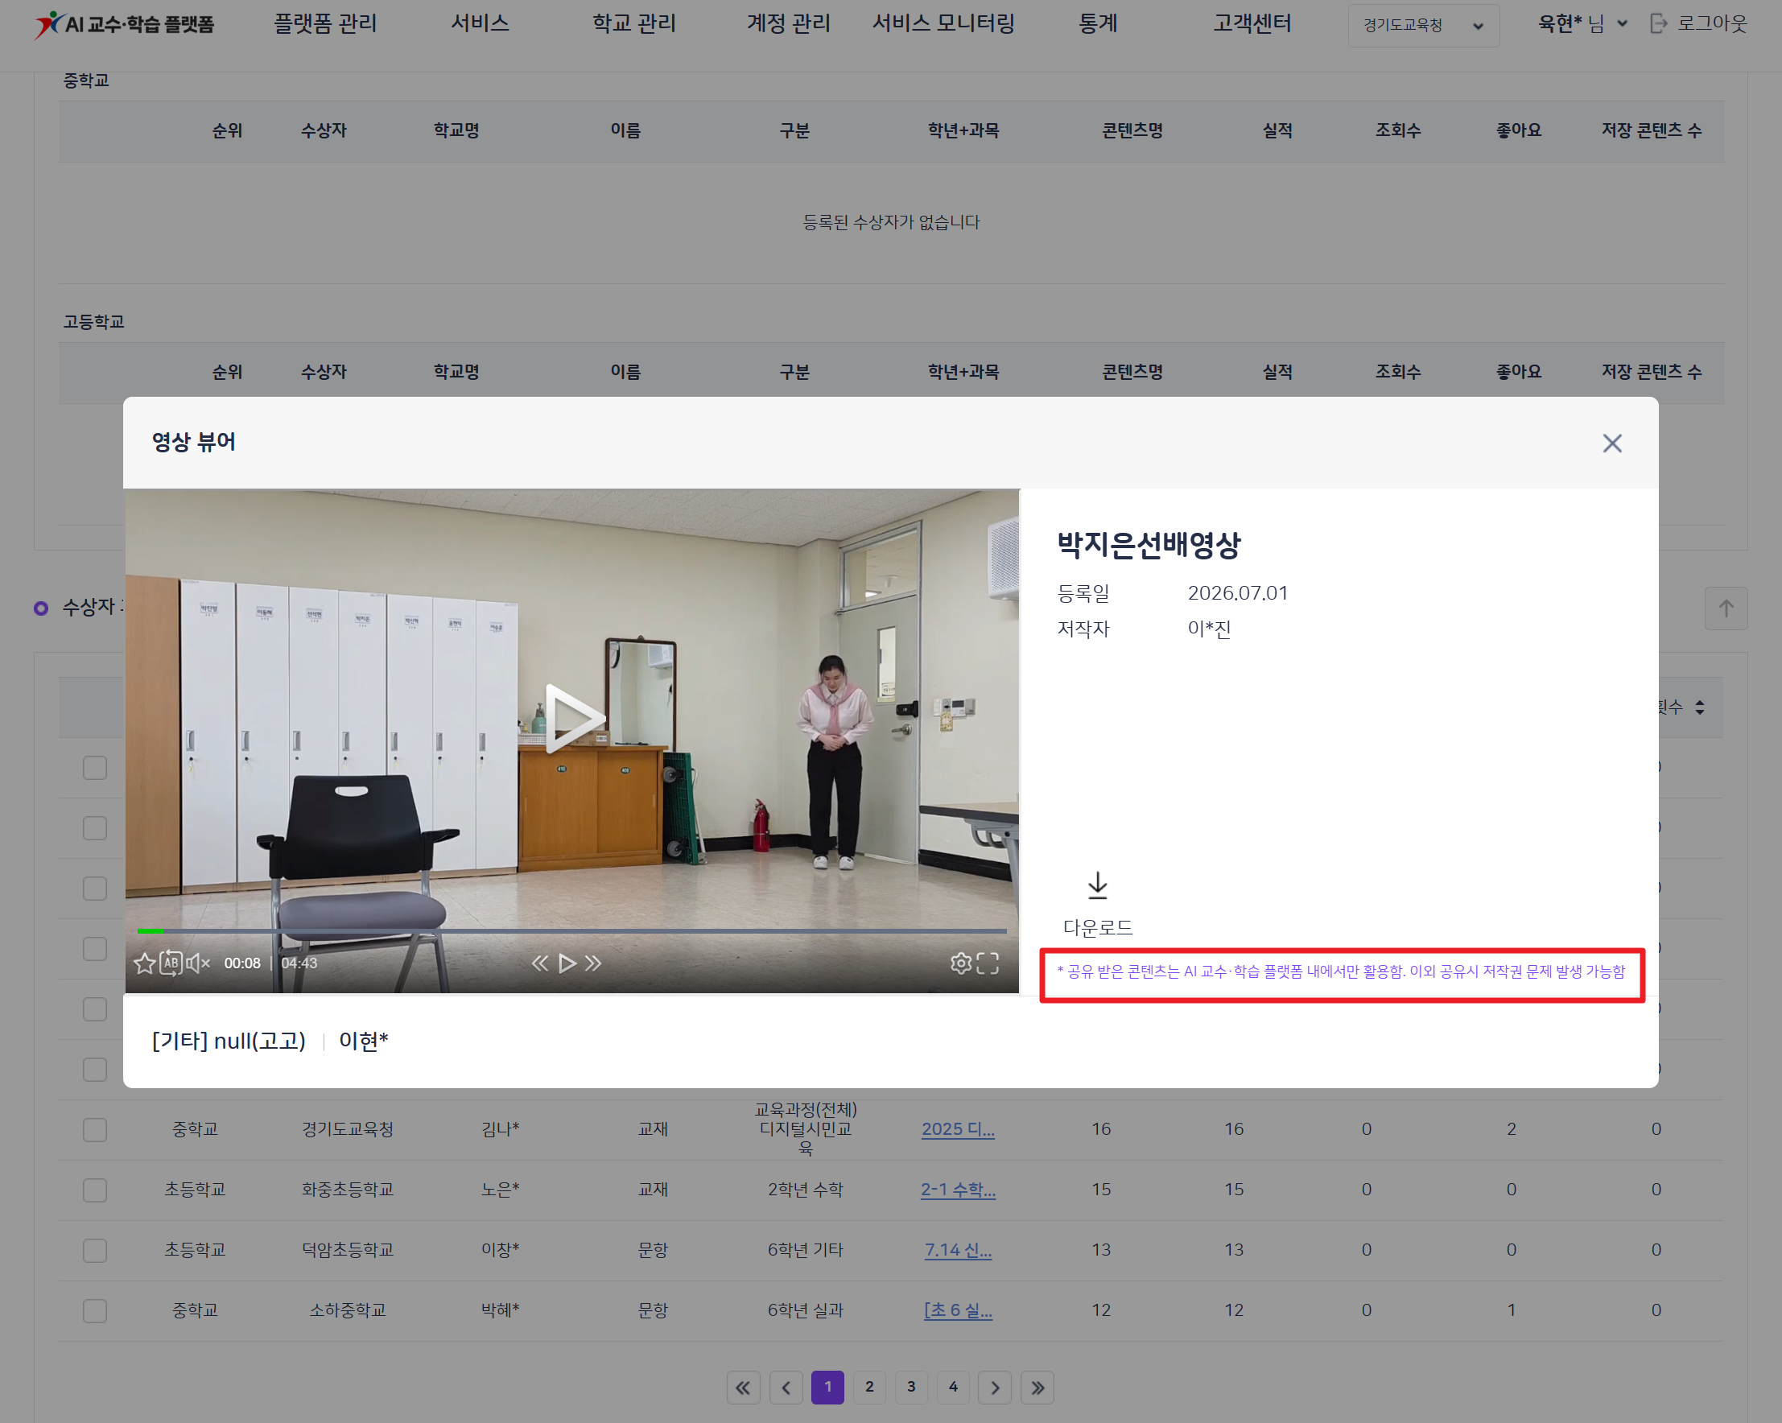This screenshot has height=1423, width=1782.
Task: Check the box for 화중초등학교 row
Action: click(x=95, y=1190)
